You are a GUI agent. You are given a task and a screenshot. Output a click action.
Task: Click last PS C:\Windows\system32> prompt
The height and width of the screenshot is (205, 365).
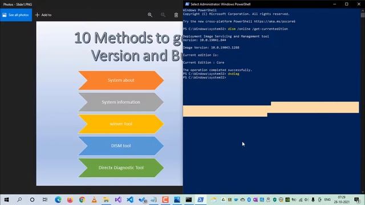204,77
